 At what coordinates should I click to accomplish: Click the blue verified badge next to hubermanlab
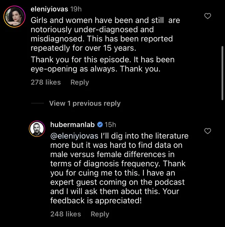(100, 125)
